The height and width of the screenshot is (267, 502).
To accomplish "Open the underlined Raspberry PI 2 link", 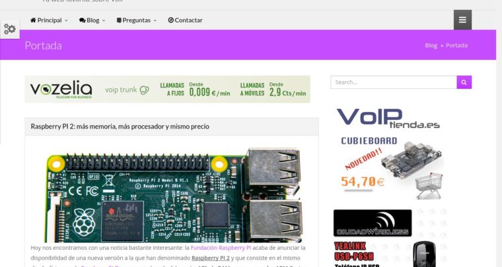I will [x=211, y=258].
